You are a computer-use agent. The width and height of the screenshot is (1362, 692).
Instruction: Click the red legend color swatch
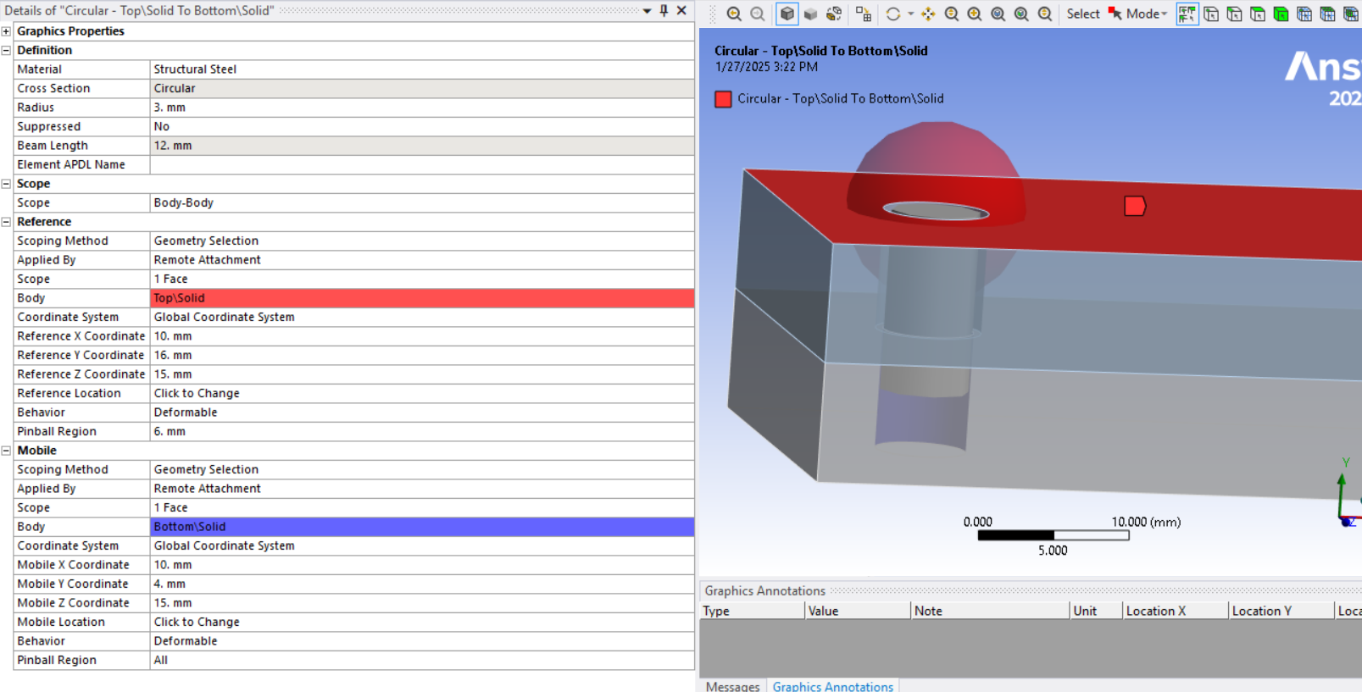(723, 99)
